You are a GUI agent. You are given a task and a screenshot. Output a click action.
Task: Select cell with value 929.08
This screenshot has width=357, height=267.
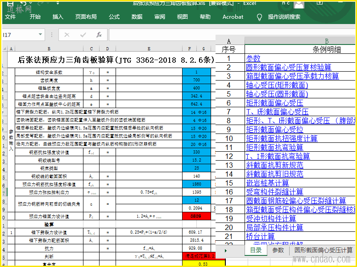[x=196, y=248]
